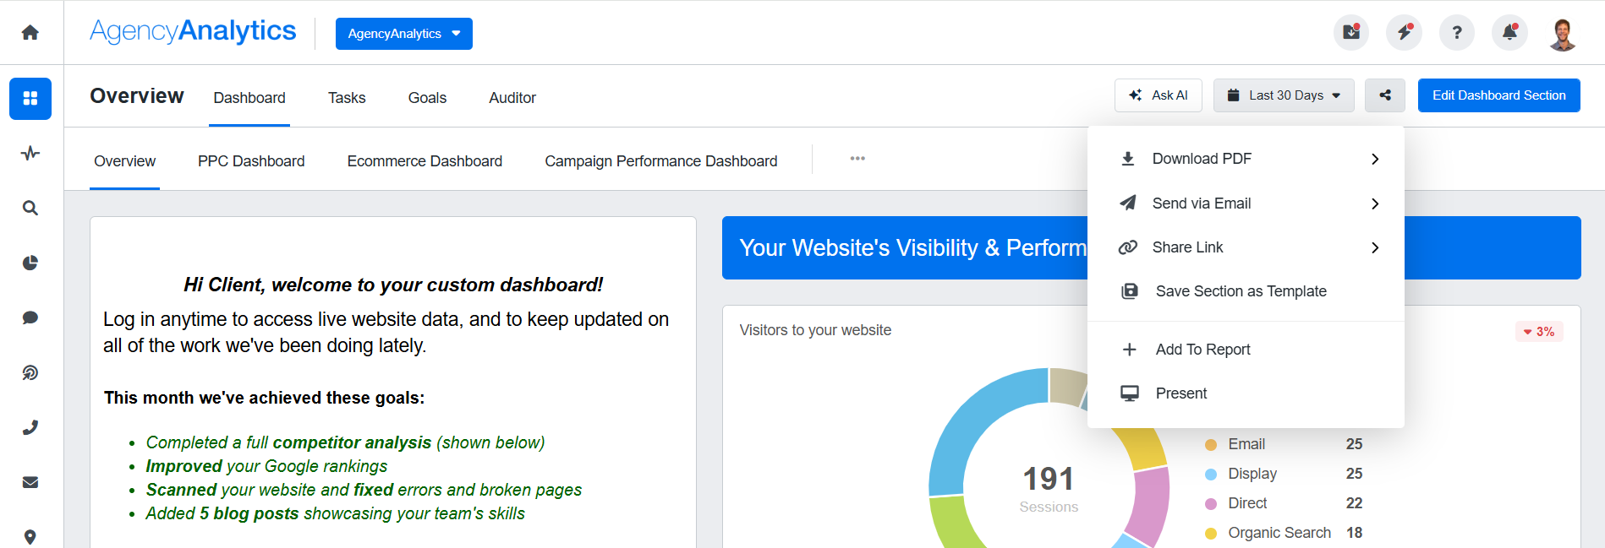Click the welcome heading text
This screenshot has width=1605, height=548.
pyautogui.click(x=393, y=285)
